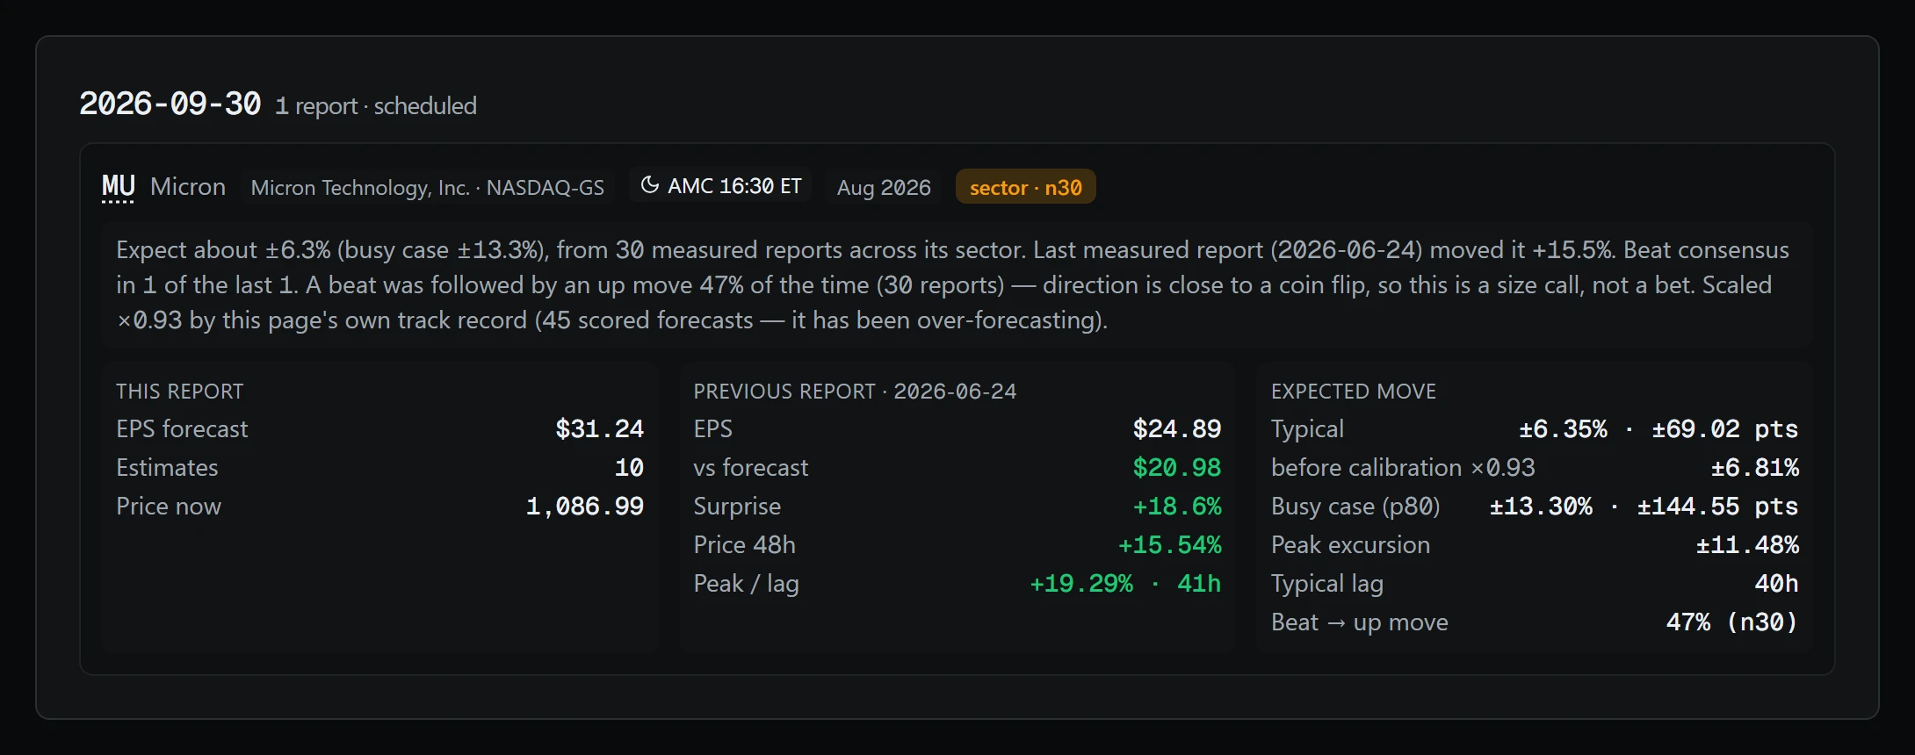Image resolution: width=1915 pixels, height=755 pixels.
Task: Click the Estimates count value 10
Action: click(629, 468)
